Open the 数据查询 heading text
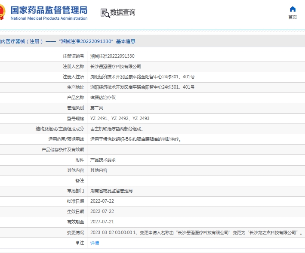305x253 pixels. (x=123, y=12)
